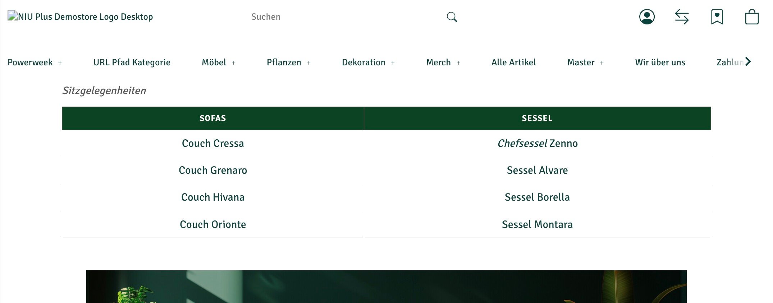Open the shopping bag cart
Screen dimensions: 773x303
tap(752, 17)
